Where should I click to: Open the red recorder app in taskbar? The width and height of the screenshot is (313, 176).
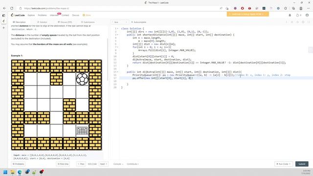(x=41, y=172)
